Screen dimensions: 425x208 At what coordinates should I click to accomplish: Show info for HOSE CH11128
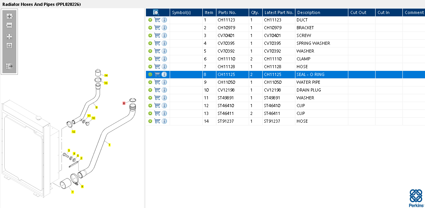164,67
